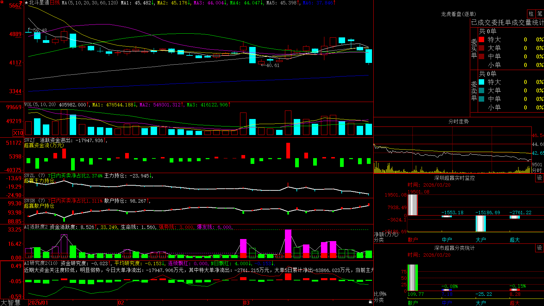Select 大户 category in 实时监控 chart
The width and height of the screenshot is (544, 306).
[x=481, y=240]
